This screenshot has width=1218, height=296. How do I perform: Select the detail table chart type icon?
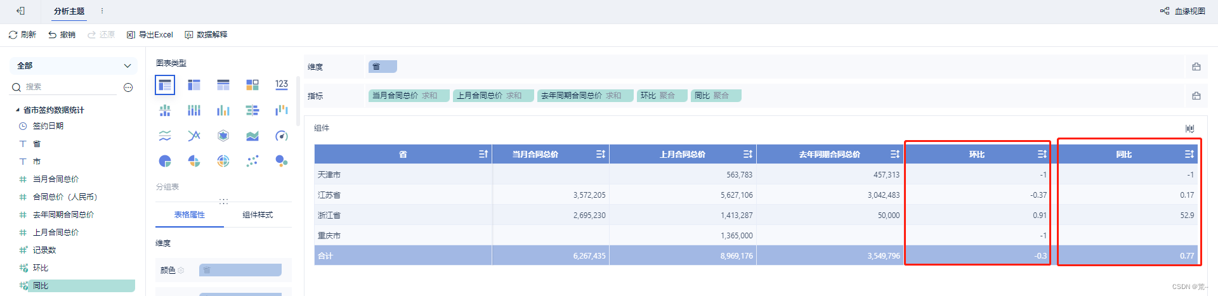pyautogui.click(x=223, y=85)
